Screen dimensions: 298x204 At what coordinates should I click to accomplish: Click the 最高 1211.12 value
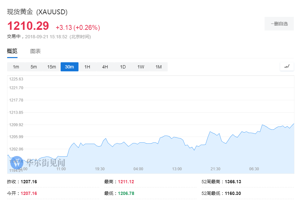pos(126,182)
